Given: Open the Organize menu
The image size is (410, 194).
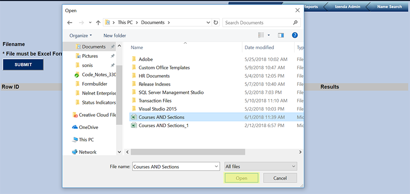Looking at the screenshot, I should 81,35.
